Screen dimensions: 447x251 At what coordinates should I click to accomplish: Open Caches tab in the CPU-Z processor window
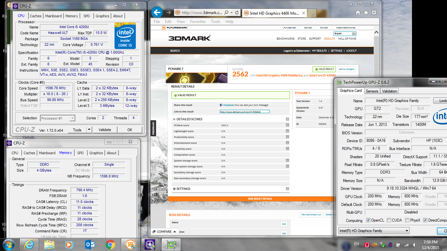36,16
